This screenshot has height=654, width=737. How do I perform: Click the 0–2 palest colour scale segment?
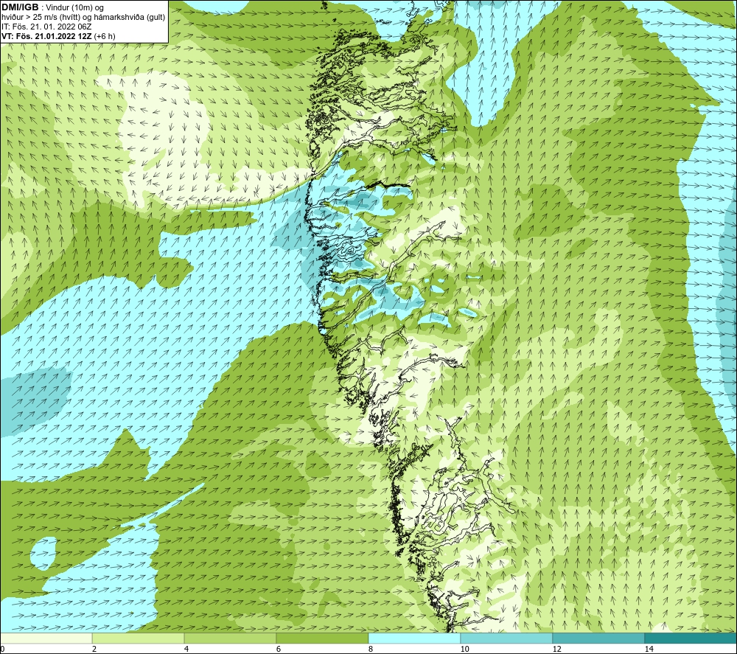46,638
